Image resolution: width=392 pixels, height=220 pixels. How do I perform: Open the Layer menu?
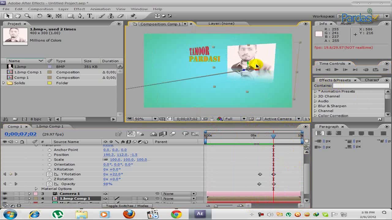[63, 9]
